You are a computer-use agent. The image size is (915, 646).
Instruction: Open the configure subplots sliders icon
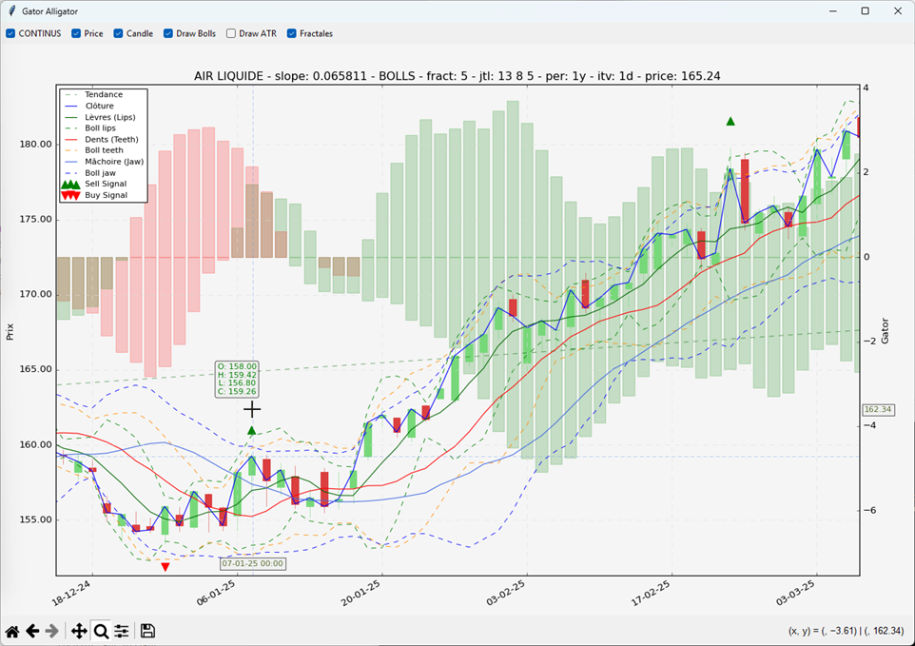point(122,631)
